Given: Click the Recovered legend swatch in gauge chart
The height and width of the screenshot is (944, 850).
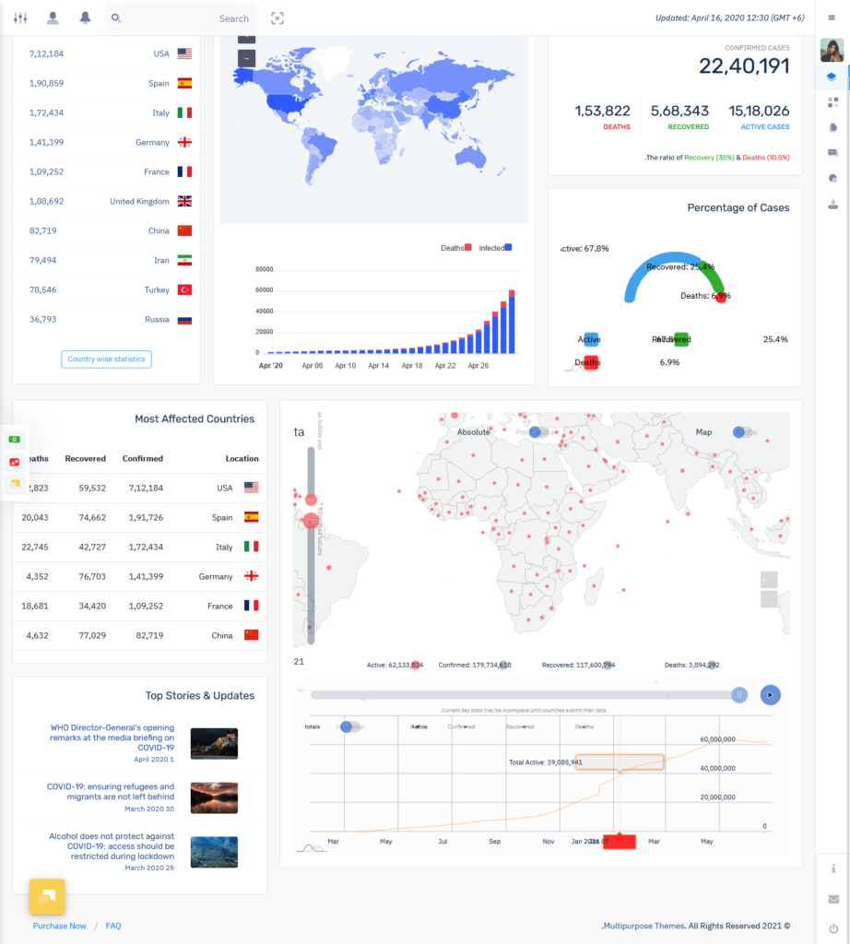Looking at the screenshot, I should [x=681, y=339].
